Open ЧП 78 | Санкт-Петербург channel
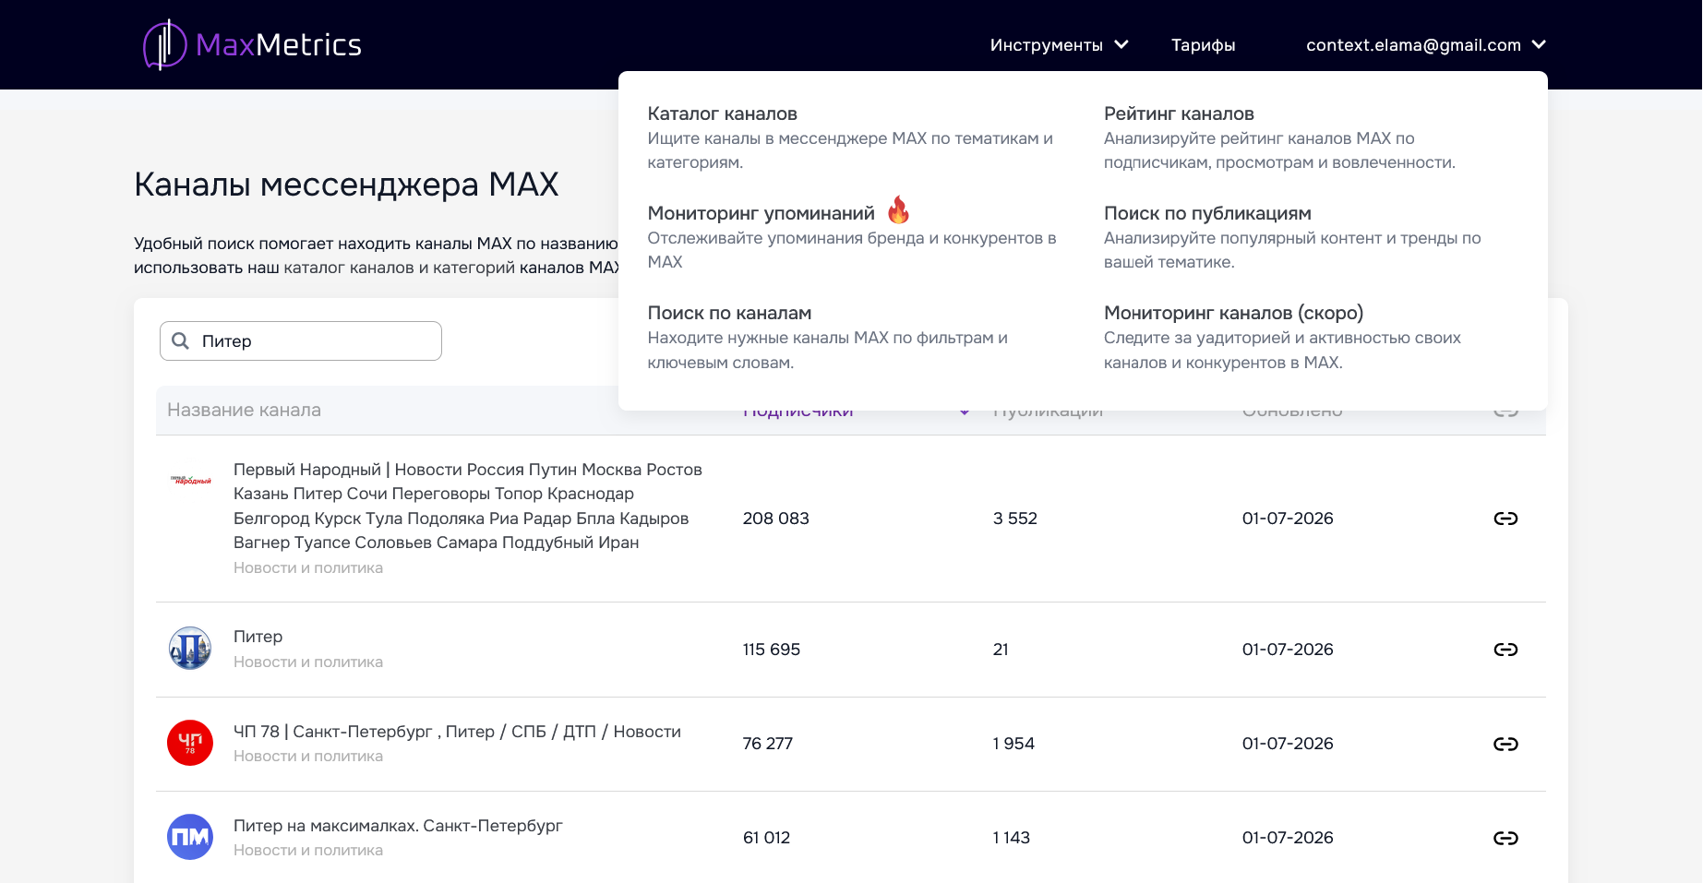Screen dimensions: 1703x883 (457, 732)
